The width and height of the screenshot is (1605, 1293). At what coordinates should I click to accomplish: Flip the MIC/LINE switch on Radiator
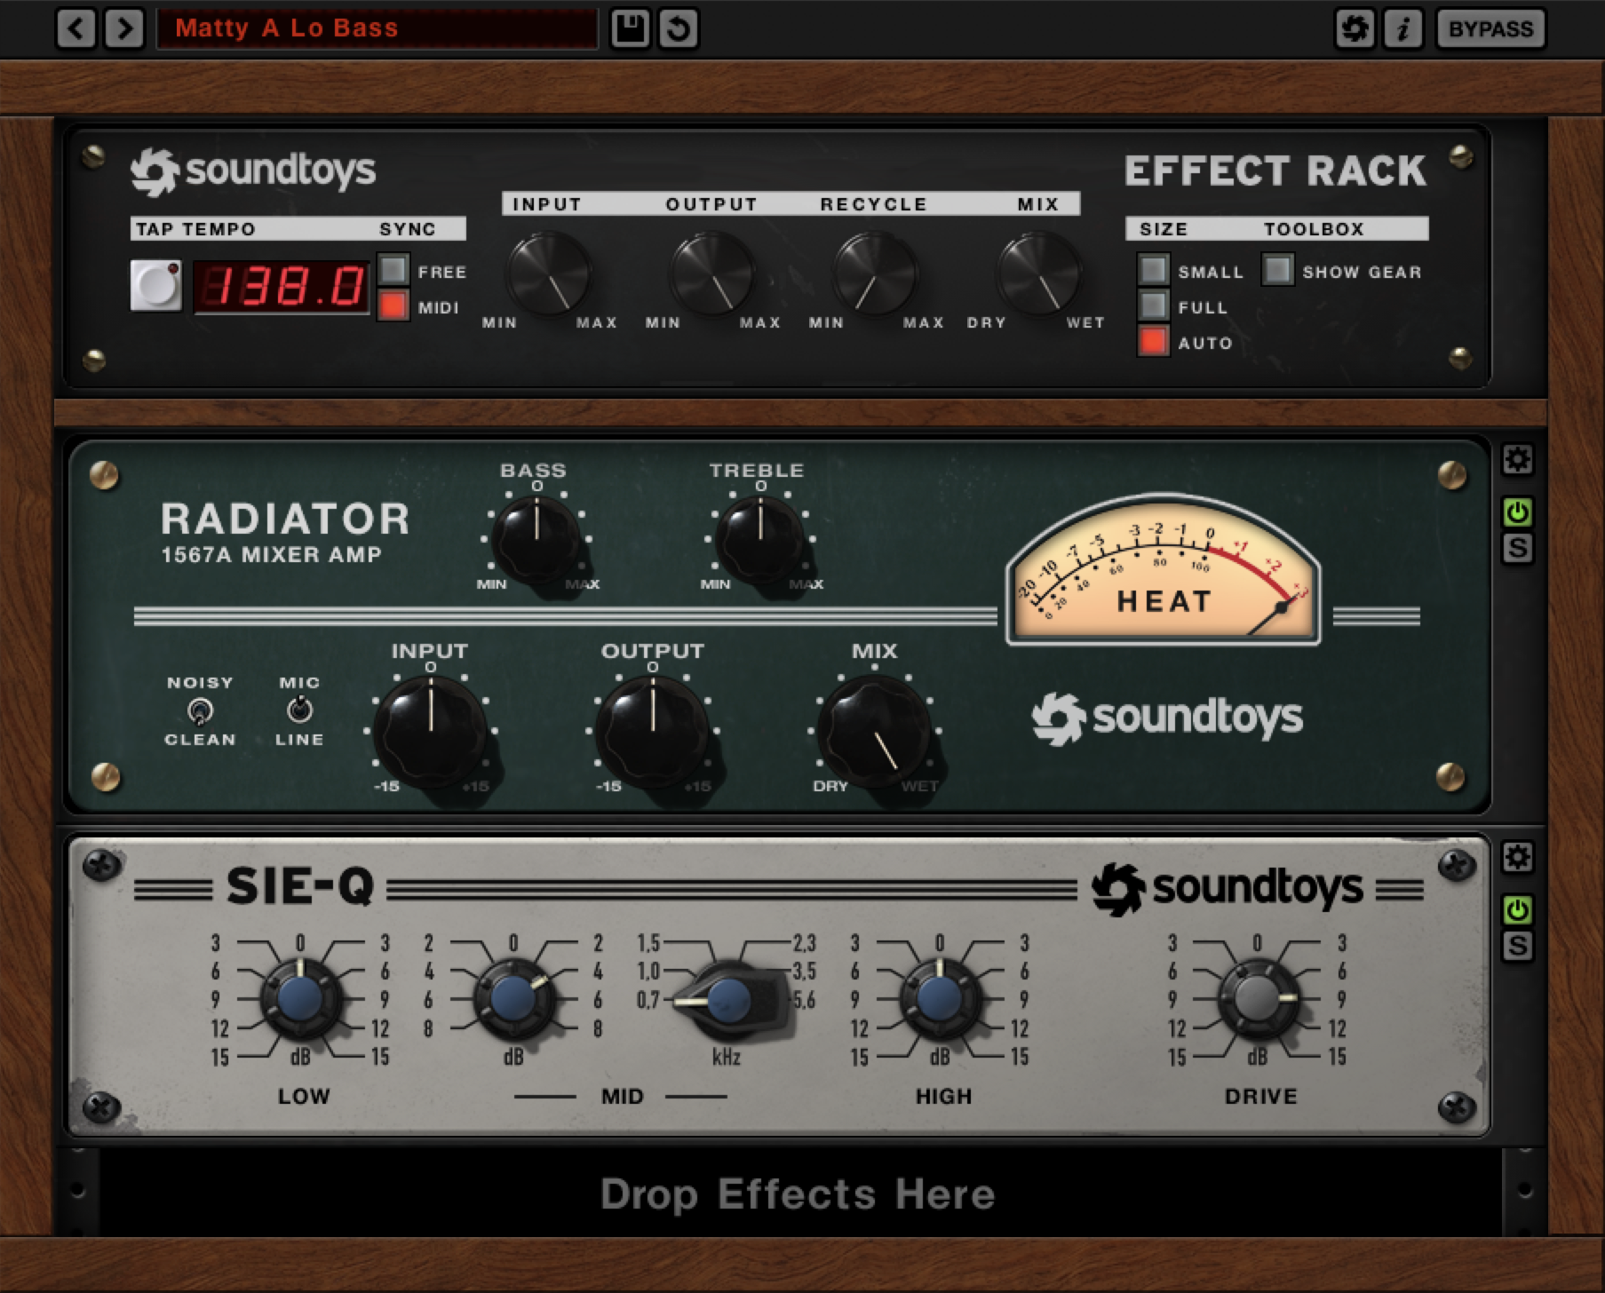[299, 710]
